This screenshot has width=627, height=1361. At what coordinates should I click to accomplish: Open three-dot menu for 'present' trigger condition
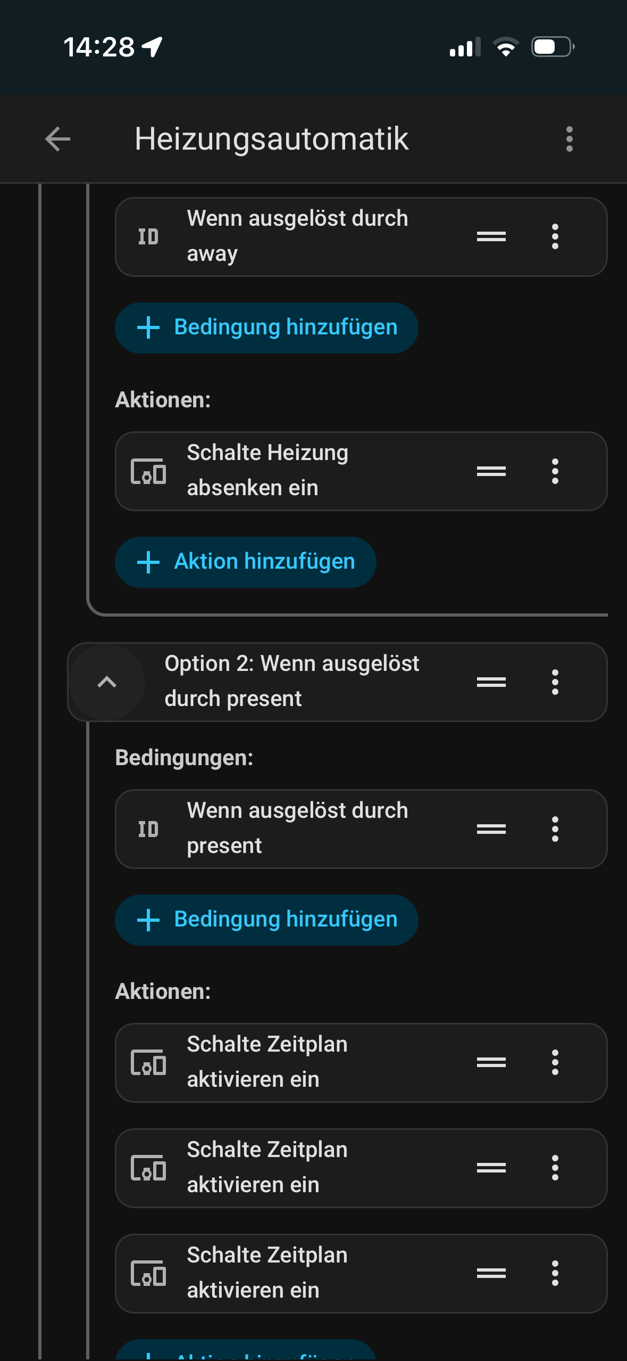click(555, 829)
